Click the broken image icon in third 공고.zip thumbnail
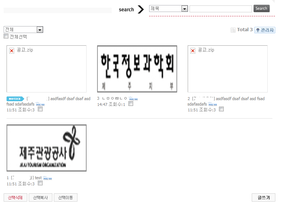 pos(193,51)
